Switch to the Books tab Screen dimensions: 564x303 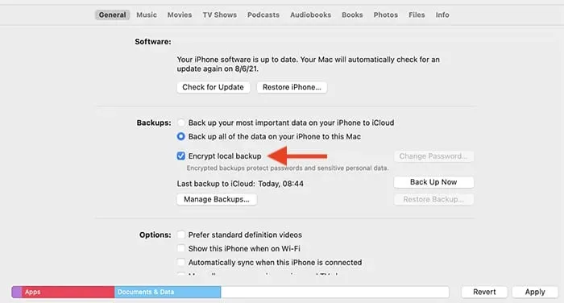click(352, 15)
